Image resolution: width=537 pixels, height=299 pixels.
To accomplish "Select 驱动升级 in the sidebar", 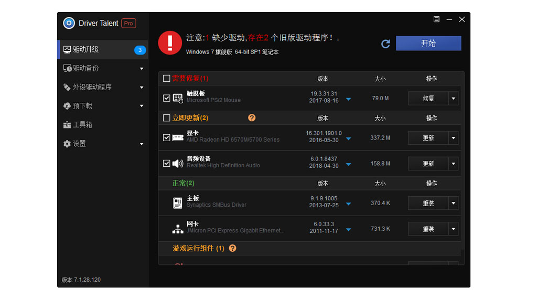I will [103, 50].
